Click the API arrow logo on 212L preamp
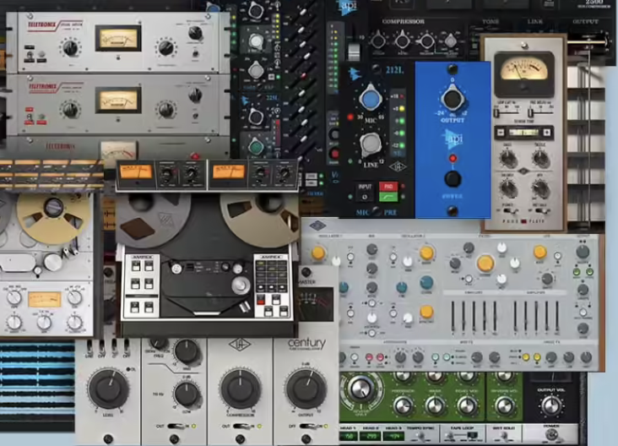The width and height of the screenshot is (618, 446). click(x=355, y=73)
